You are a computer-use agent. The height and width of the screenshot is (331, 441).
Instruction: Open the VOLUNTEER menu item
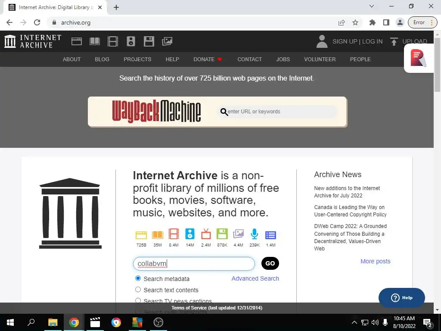click(x=320, y=59)
